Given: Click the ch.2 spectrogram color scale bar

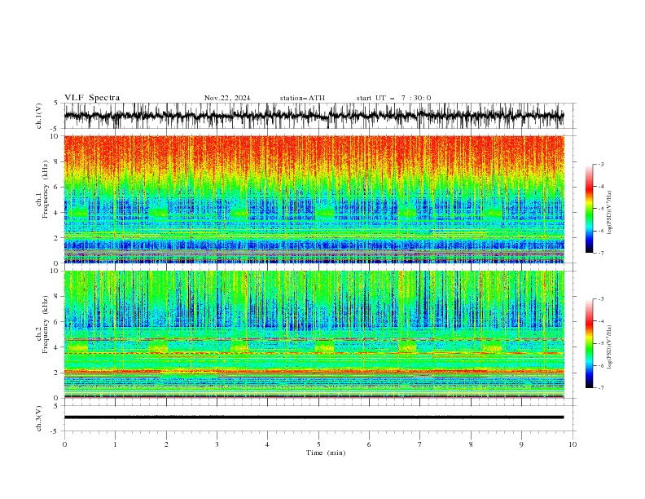Looking at the screenshot, I should click(x=589, y=343).
